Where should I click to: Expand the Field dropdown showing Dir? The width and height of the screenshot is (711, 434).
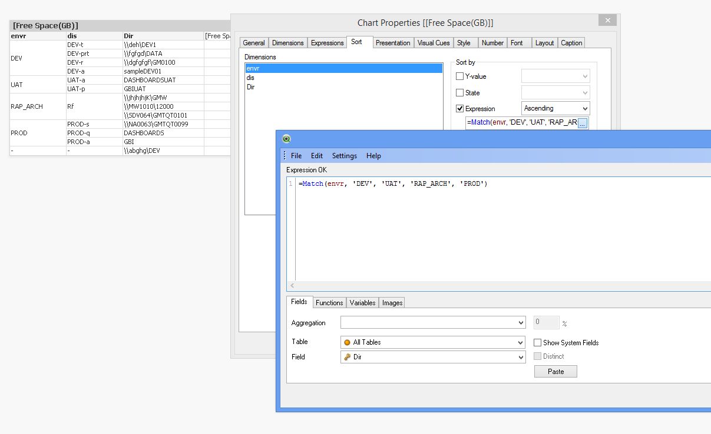pyautogui.click(x=520, y=357)
